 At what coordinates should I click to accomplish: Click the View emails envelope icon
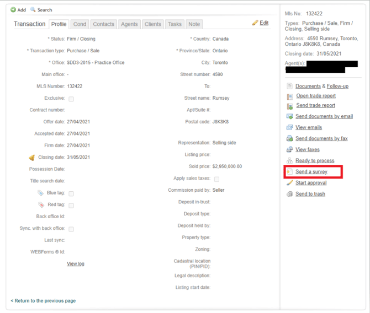click(289, 127)
